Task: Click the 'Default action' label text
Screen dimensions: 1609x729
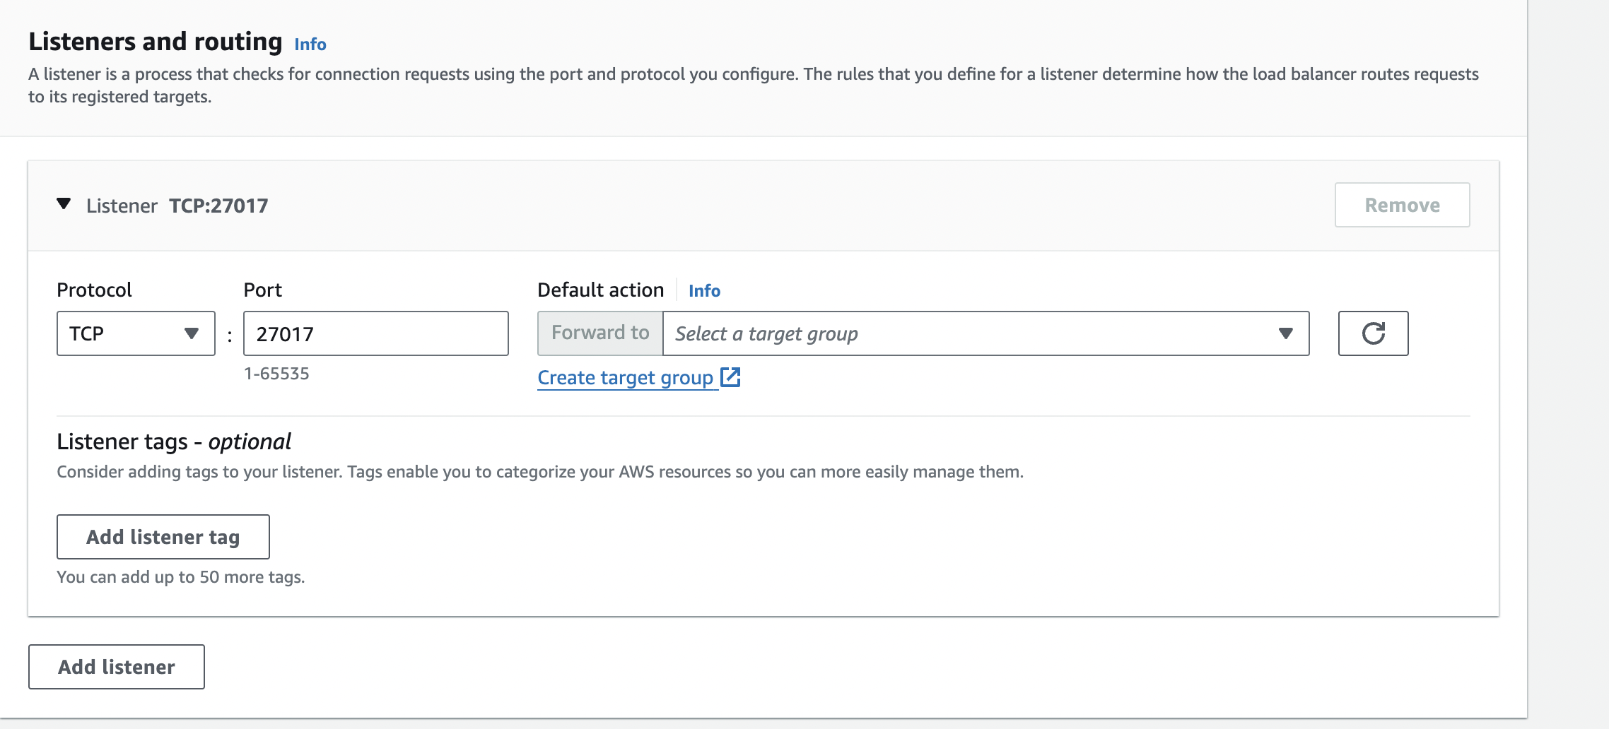Action: coord(600,290)
